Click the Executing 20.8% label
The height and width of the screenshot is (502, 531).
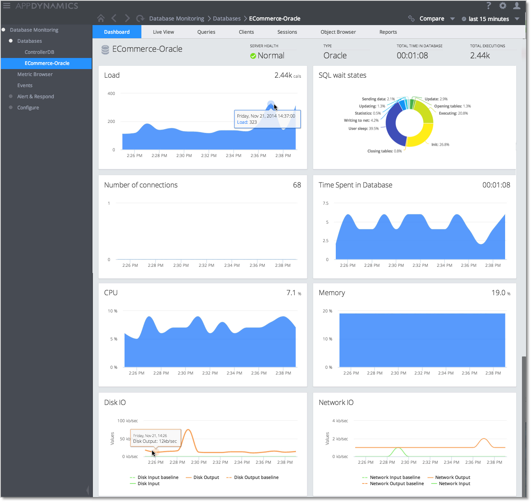[x=453, y=113]
